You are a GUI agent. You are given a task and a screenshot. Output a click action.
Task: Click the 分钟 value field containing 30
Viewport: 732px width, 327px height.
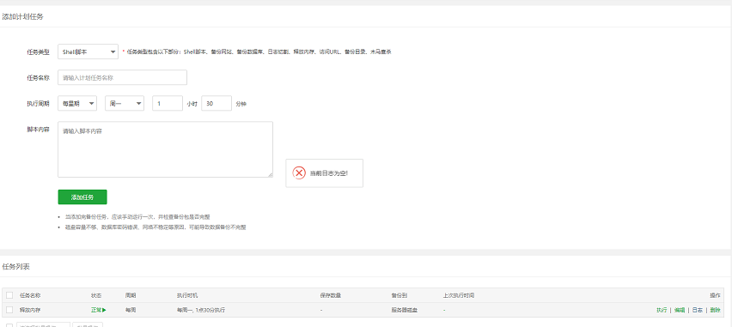pos(217,104)
